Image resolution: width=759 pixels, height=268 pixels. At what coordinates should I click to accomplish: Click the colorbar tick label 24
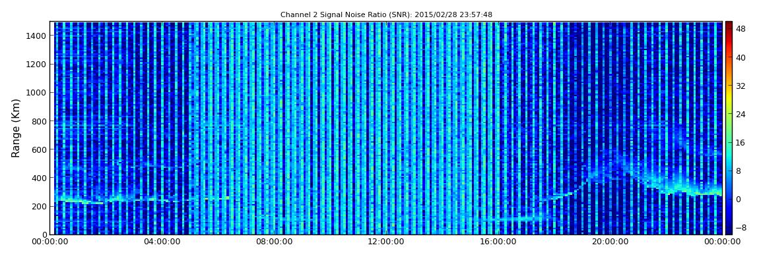click(x=741, y=115)
